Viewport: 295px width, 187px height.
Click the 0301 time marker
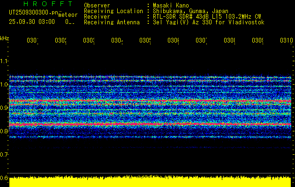(x=32, y=40)
